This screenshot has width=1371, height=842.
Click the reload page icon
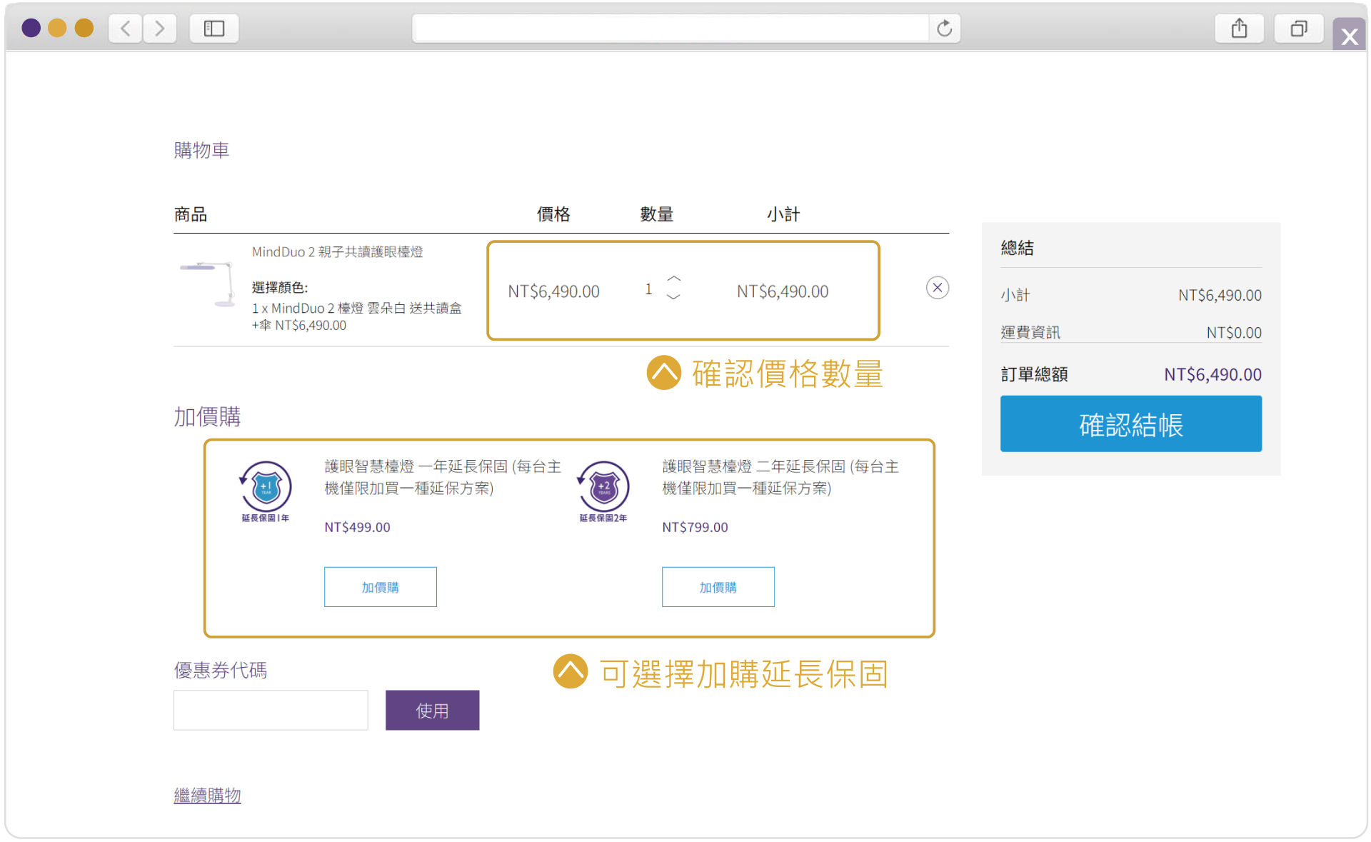[x=944, y=29]
